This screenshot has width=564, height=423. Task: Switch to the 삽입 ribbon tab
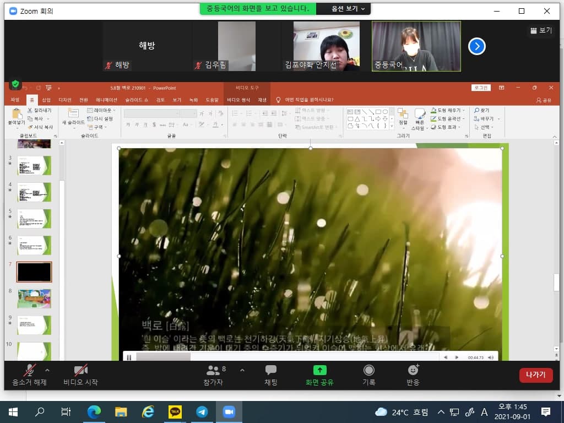pos(46,100)
